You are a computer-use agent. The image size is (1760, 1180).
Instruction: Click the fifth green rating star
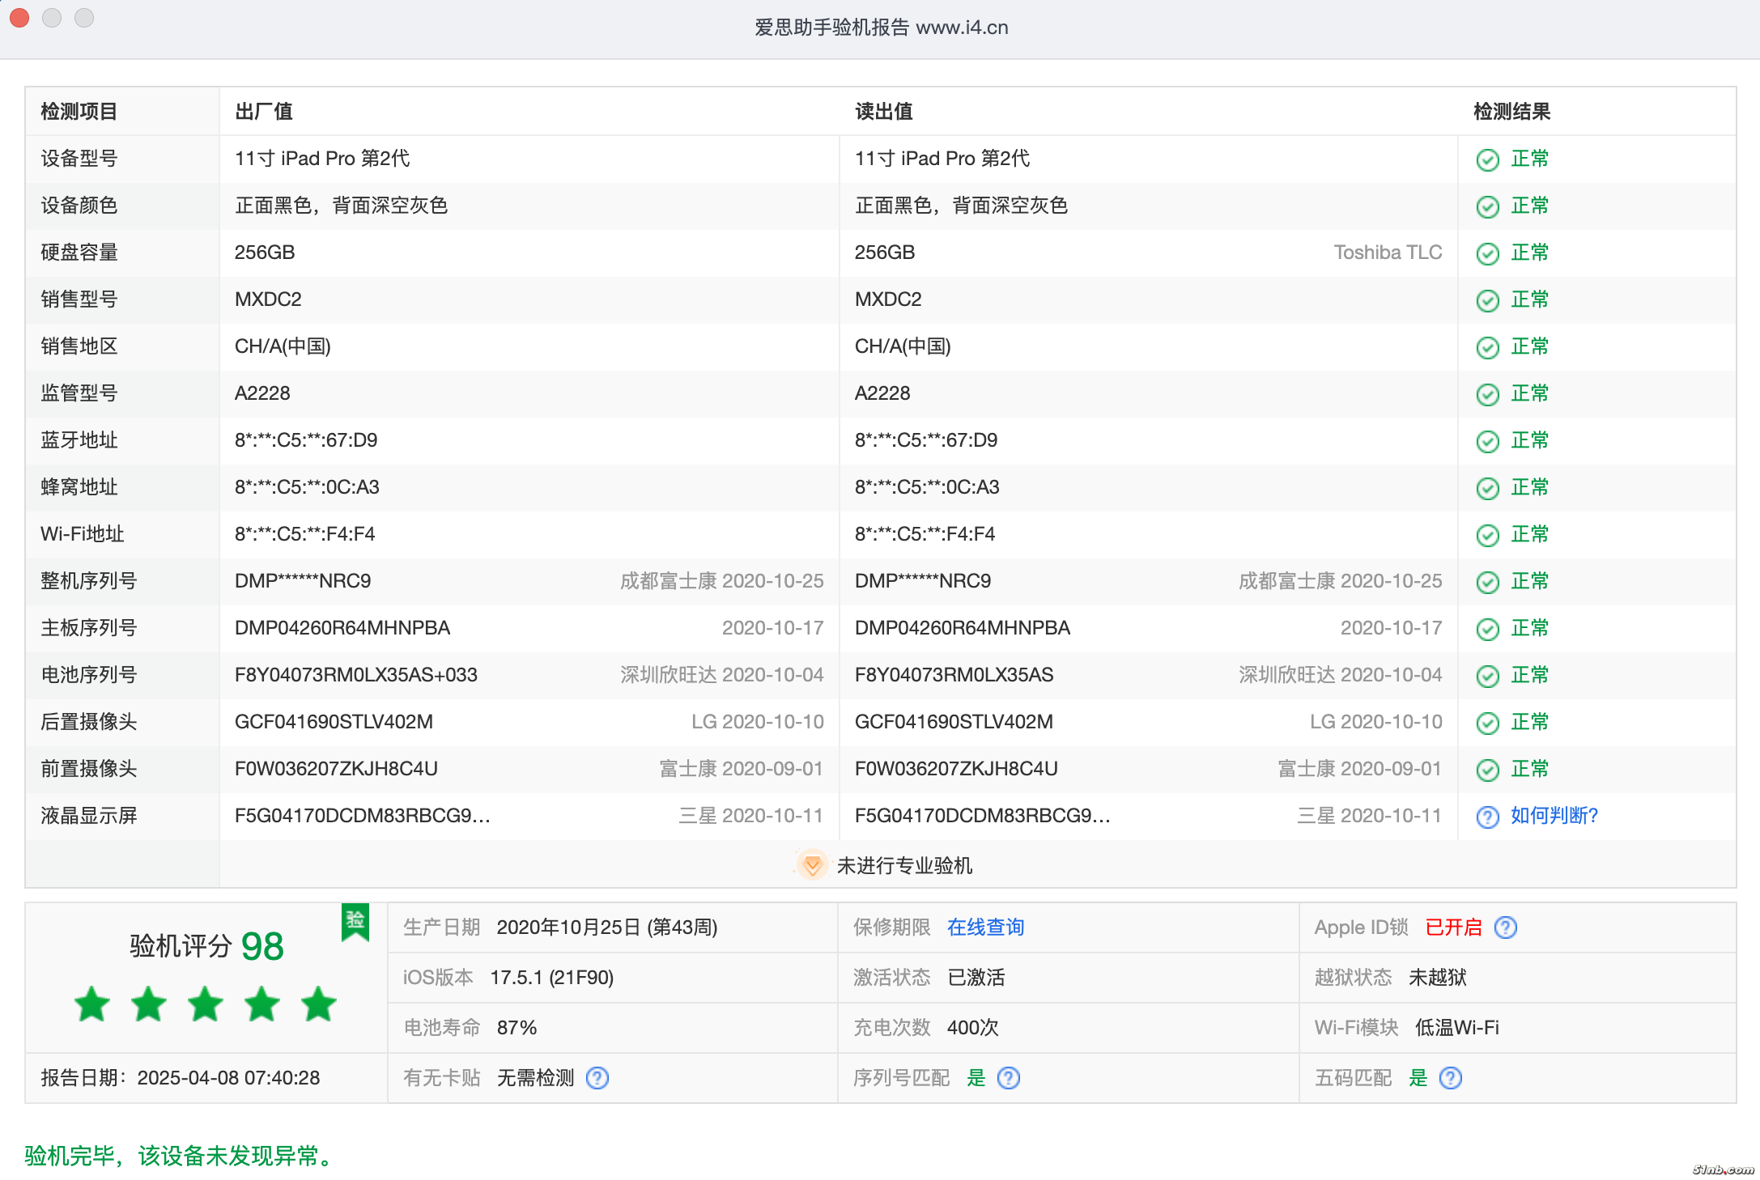click(x=319, y=1004)
